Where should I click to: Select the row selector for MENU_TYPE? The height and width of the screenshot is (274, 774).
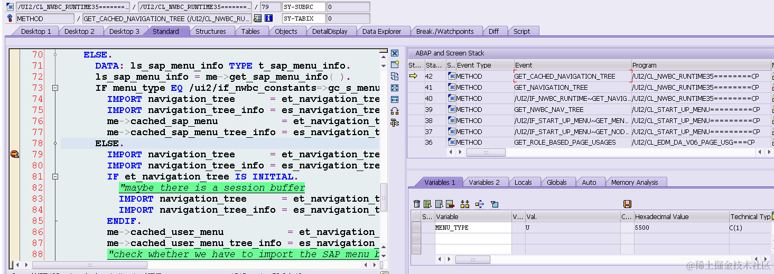pyautogui.click(x=416, y=228)
